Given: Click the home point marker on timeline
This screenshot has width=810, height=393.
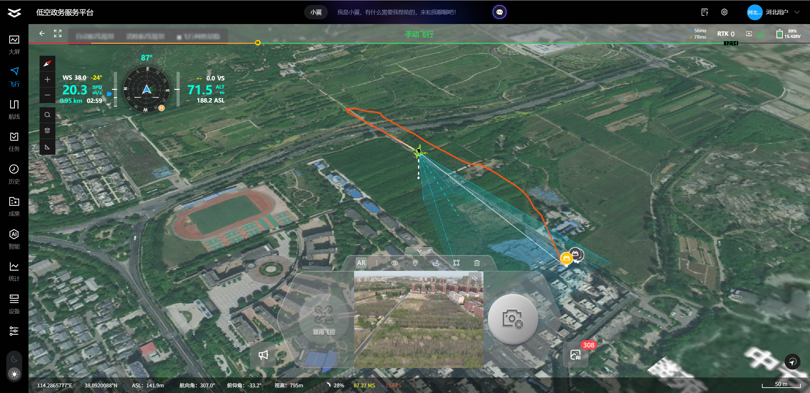Looking at the screenshot, I should [x=258, y=43].
